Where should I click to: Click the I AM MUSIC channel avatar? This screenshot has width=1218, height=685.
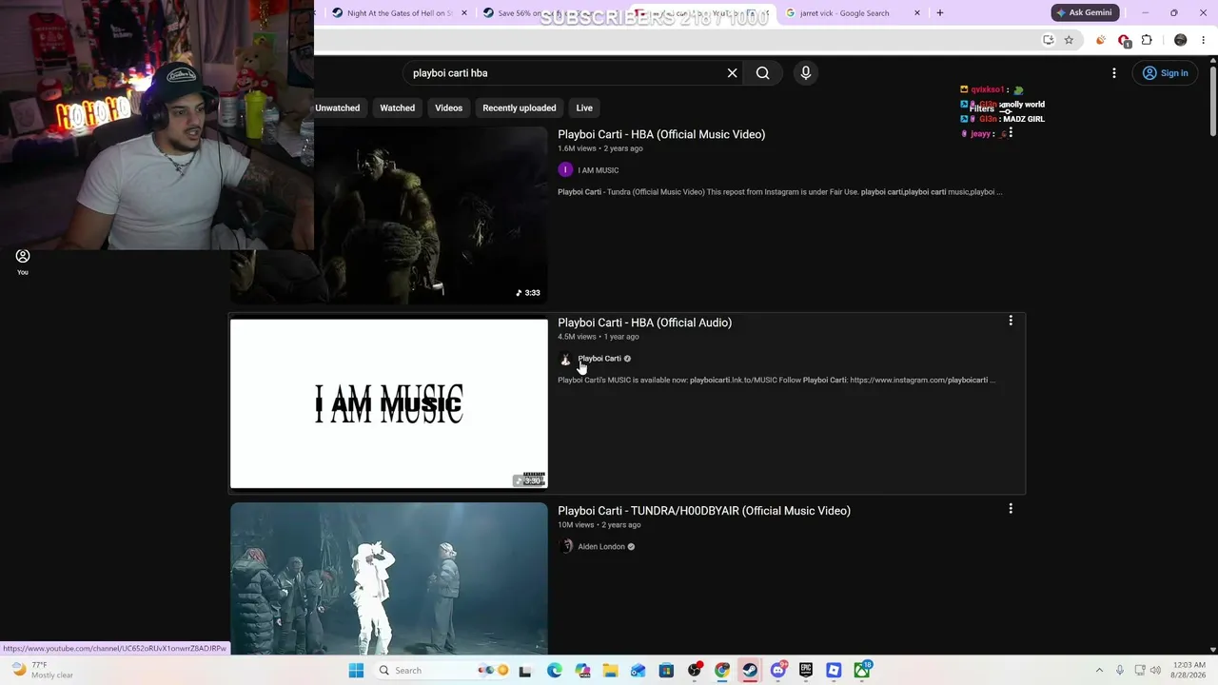click(565, 170)
